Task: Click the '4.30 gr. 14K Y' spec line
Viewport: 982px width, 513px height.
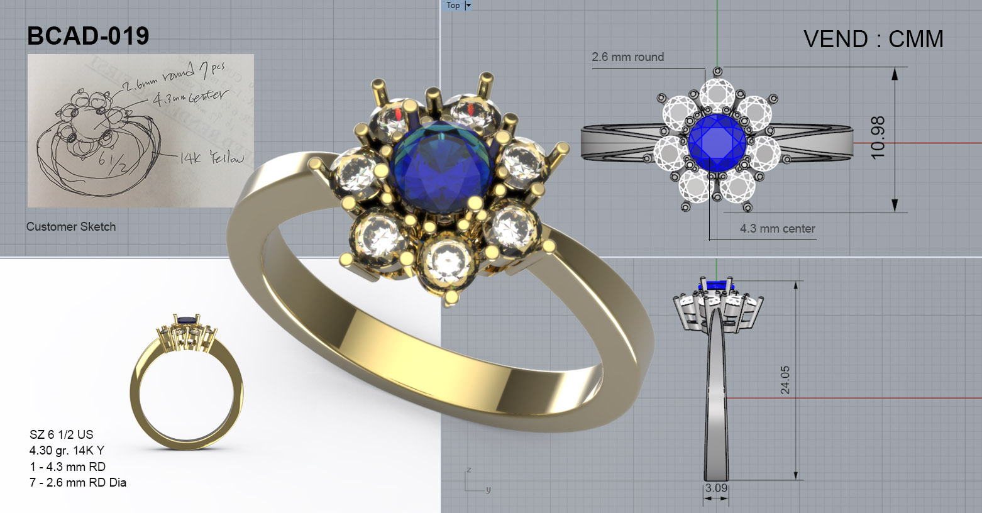Action: click(x=67, y=450)
